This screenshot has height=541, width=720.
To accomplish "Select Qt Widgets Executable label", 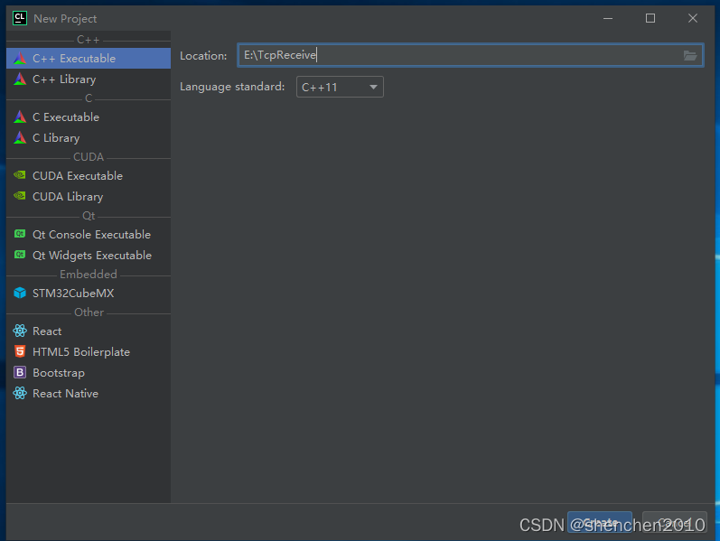I will click(x=92, y=256).
